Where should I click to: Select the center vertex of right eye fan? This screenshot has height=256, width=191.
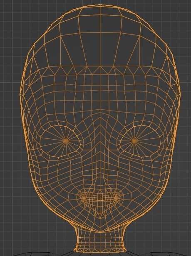point(134,141)
